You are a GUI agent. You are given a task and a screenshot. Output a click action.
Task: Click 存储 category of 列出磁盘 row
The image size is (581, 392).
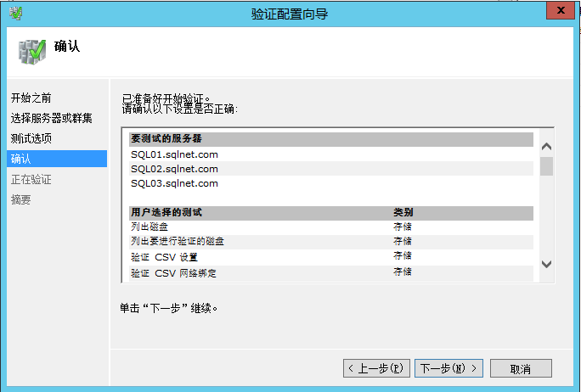pos(403,227)
